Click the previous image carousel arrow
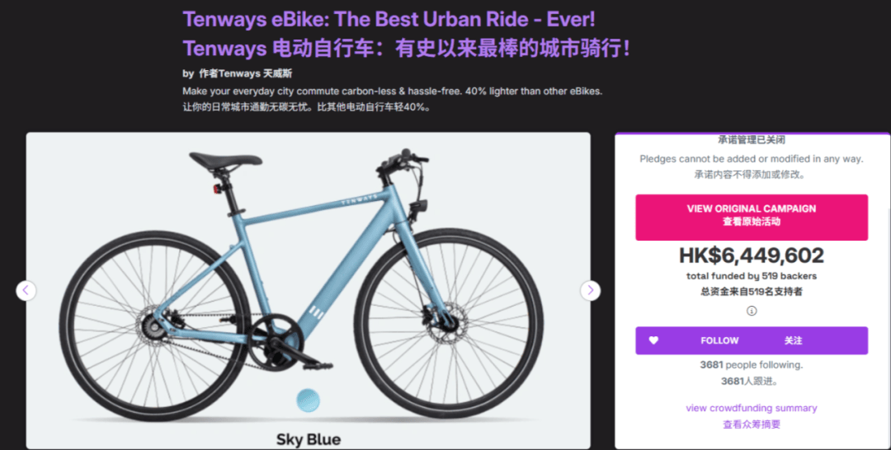This screenshot has width=891, height=450. pos(26,290)
